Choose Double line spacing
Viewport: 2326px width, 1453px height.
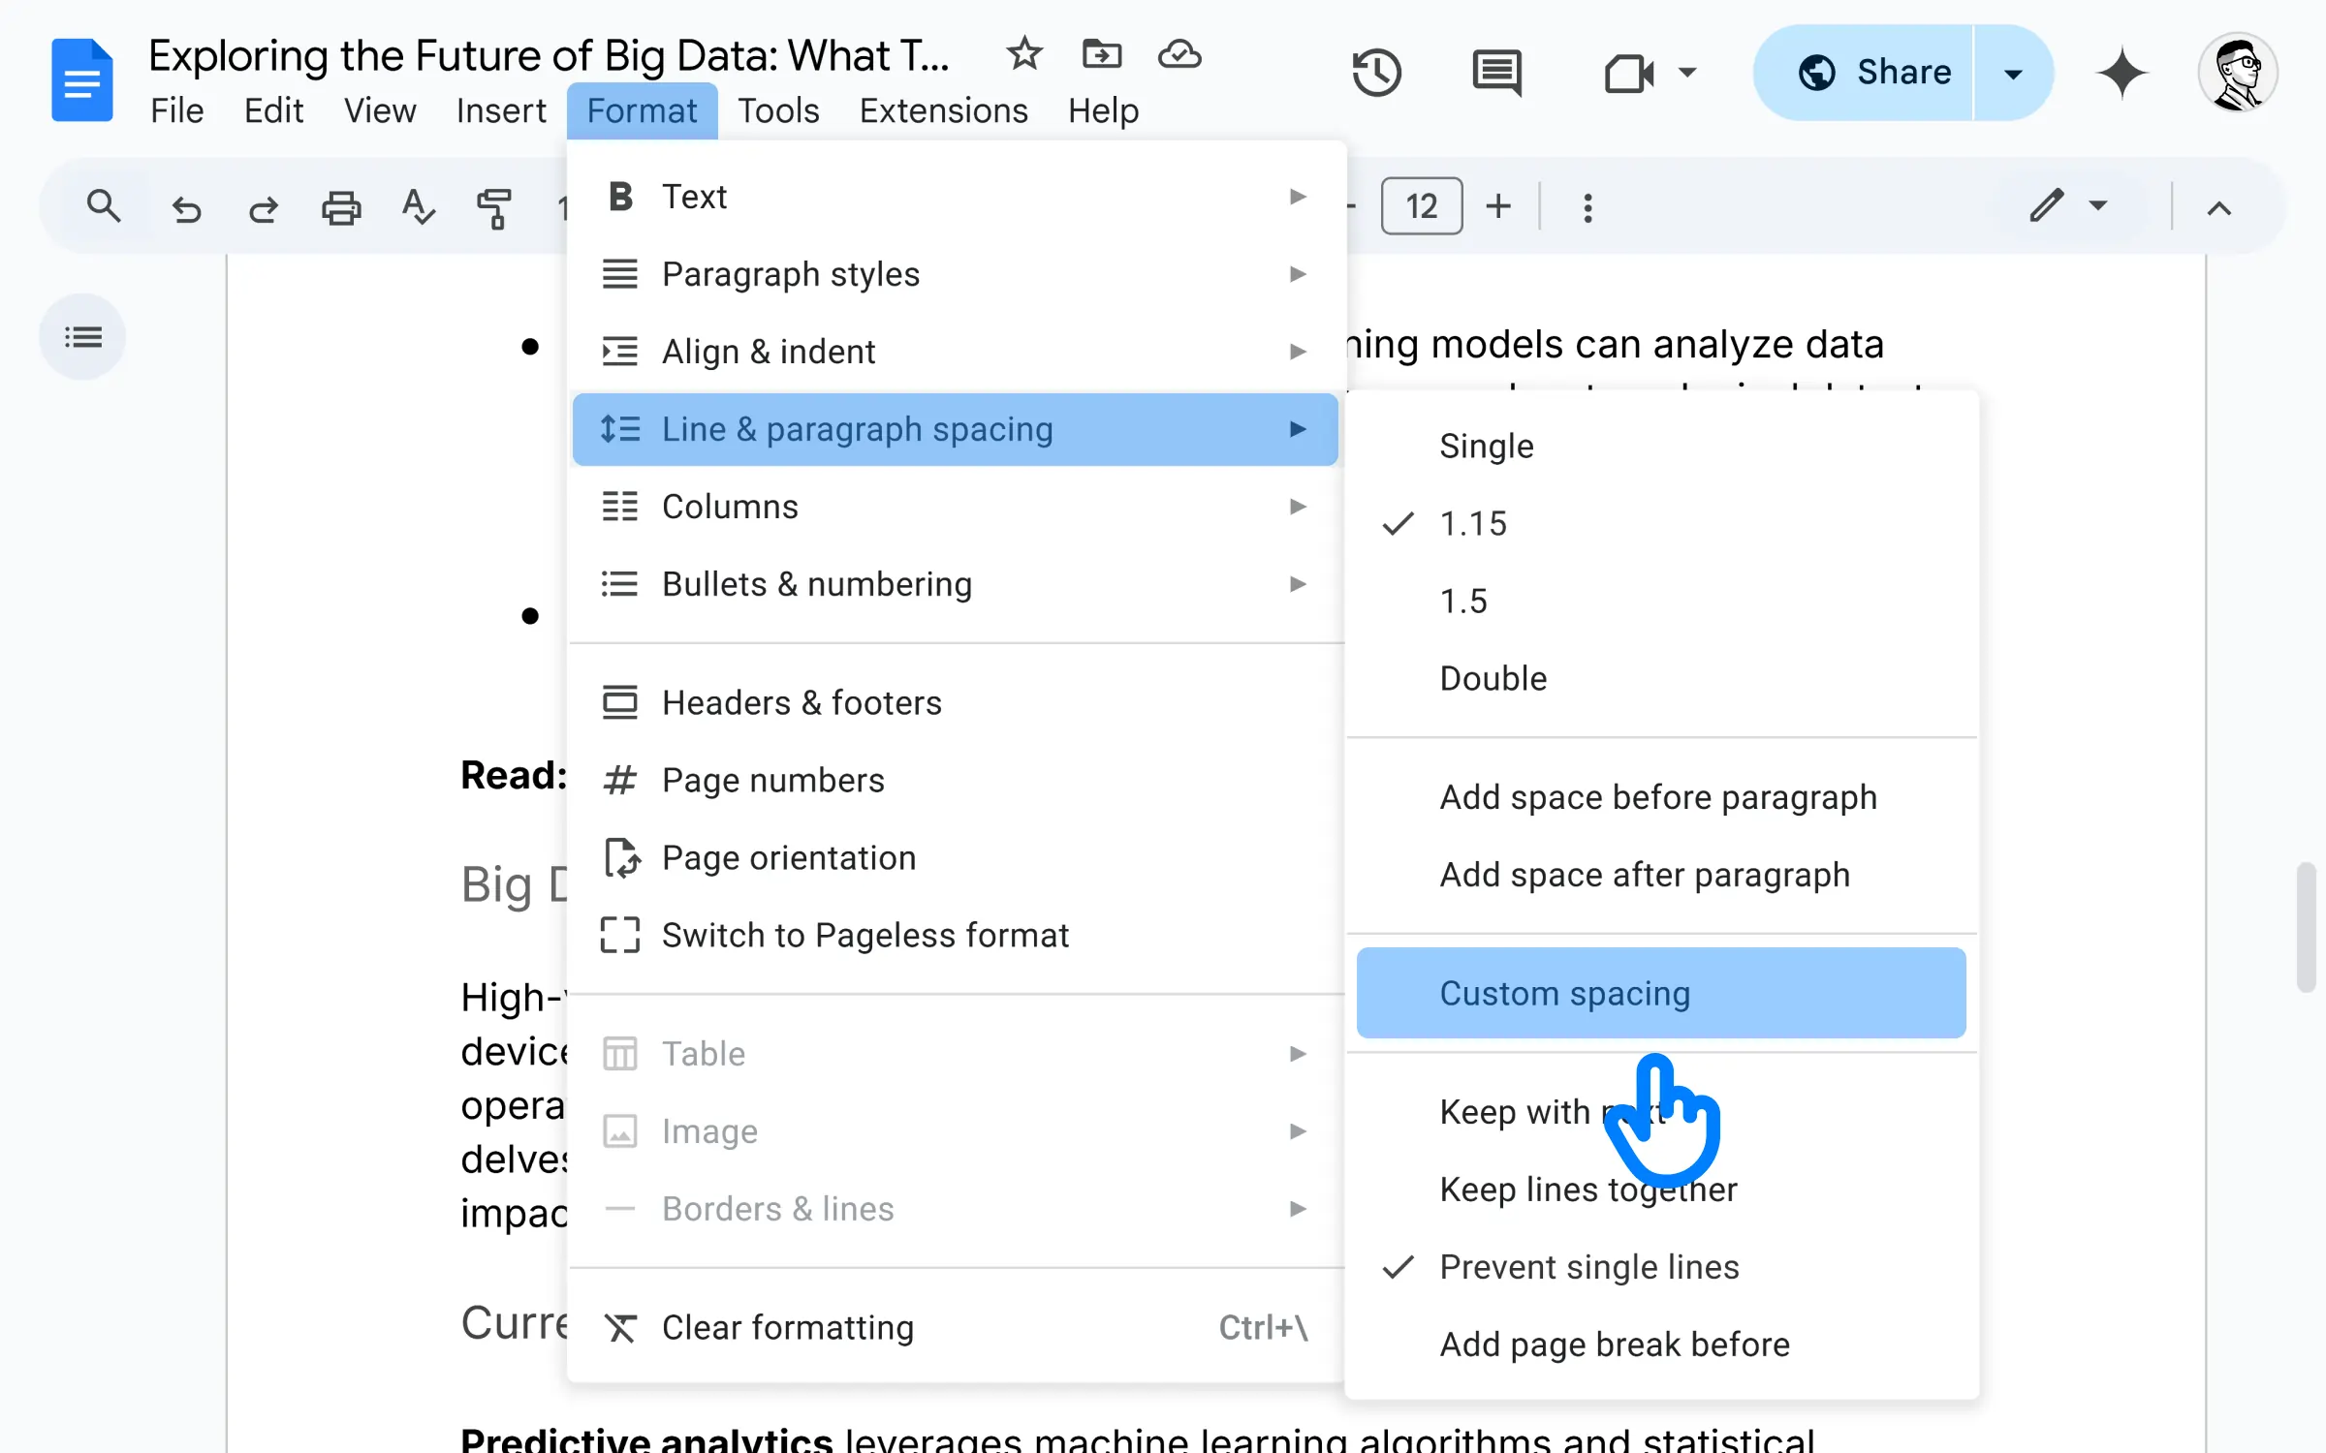click(1661, 679)
